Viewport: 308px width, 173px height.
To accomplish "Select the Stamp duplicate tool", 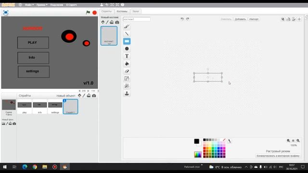I will click(127, 93).
